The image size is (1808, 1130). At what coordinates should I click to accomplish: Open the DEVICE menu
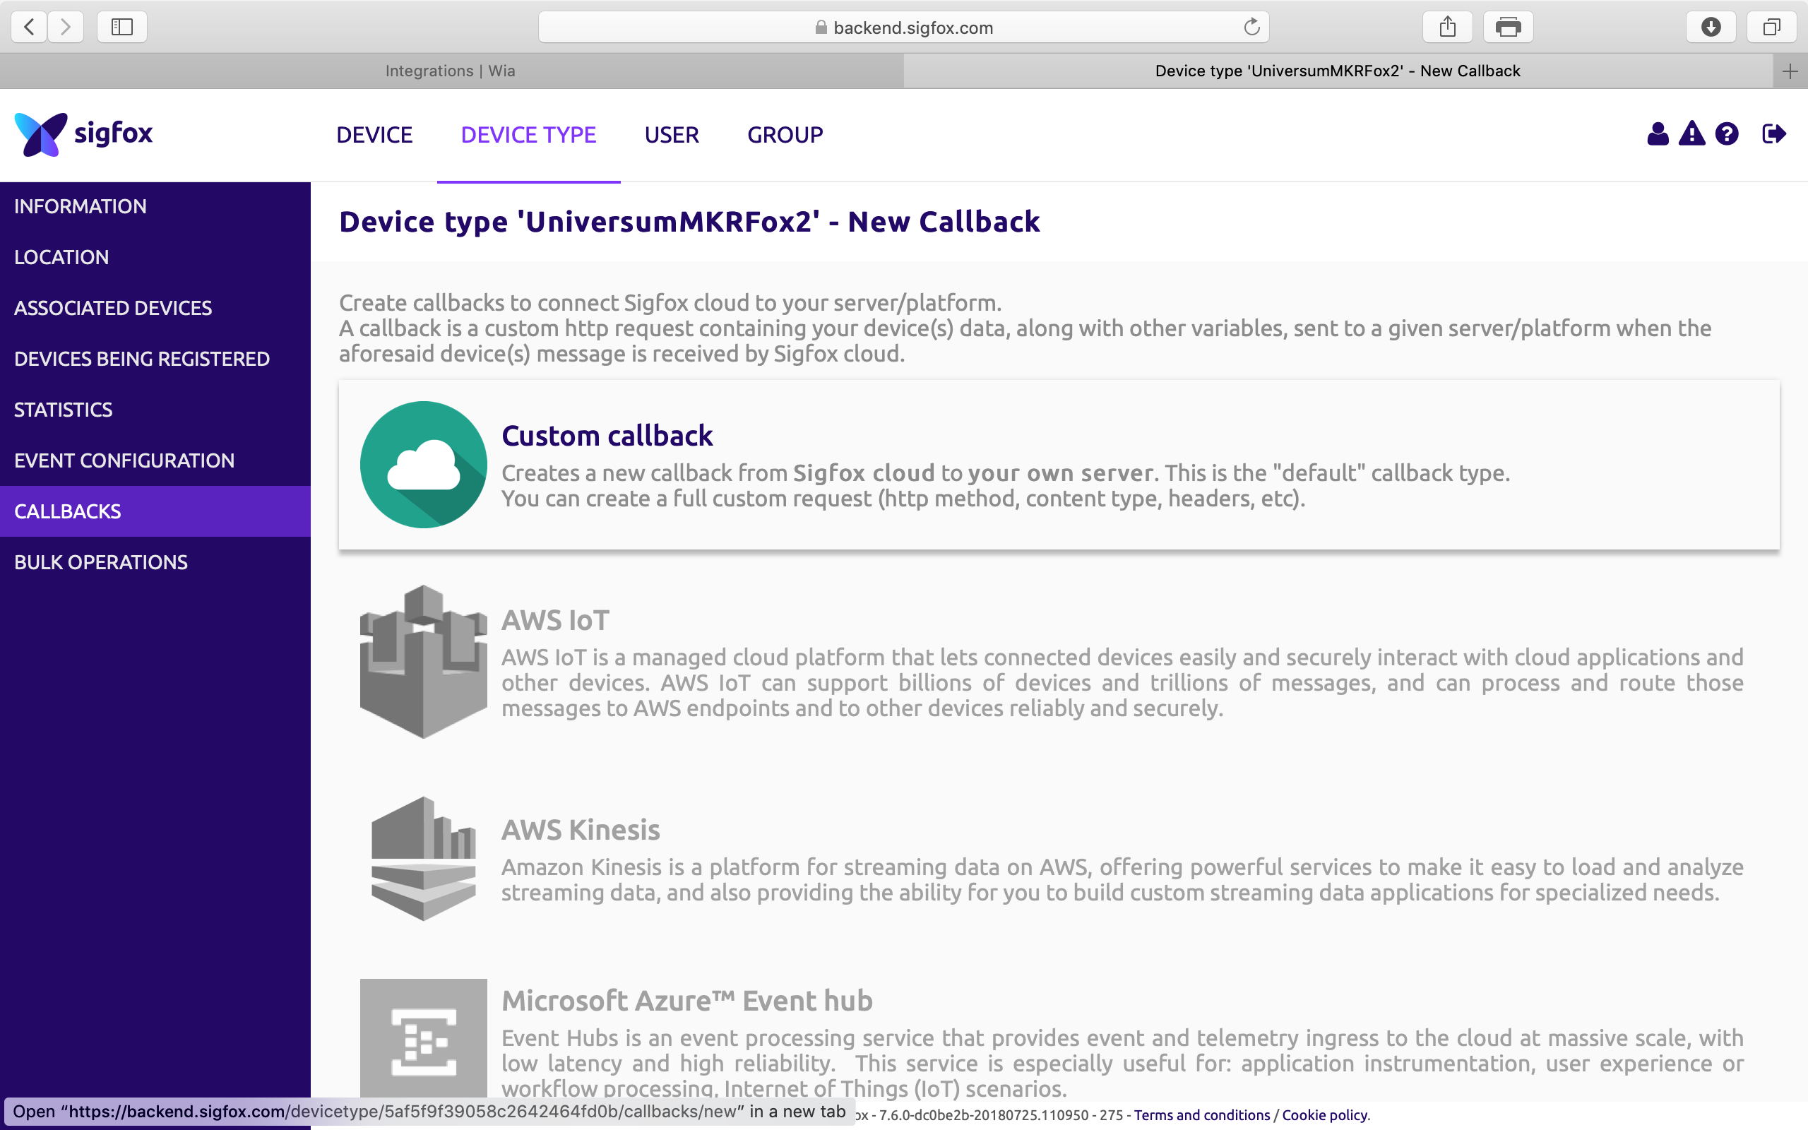[374, 136]
